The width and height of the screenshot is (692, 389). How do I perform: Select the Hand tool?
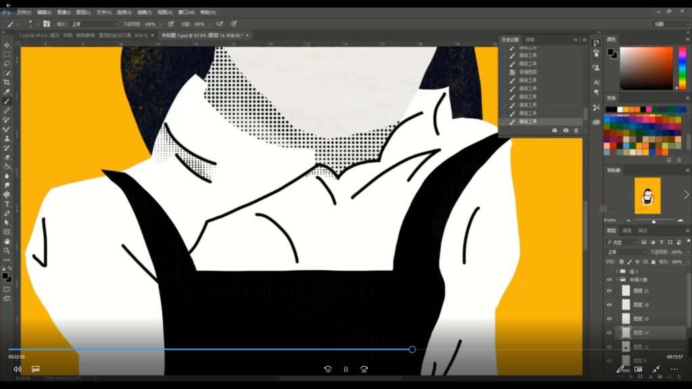point(7,241)
